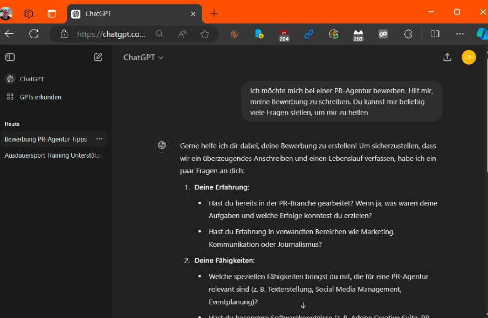Start a new chat with the compose icon
488x318 pixels.
[98, 57]
